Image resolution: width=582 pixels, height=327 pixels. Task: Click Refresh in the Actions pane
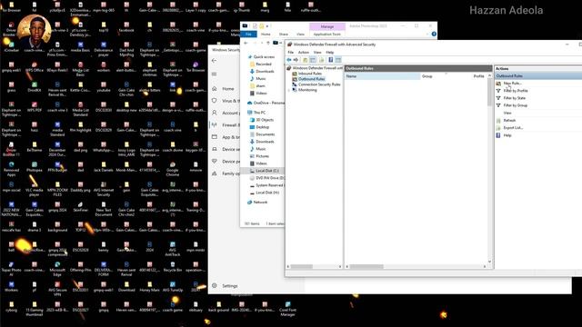pos(509,121)
